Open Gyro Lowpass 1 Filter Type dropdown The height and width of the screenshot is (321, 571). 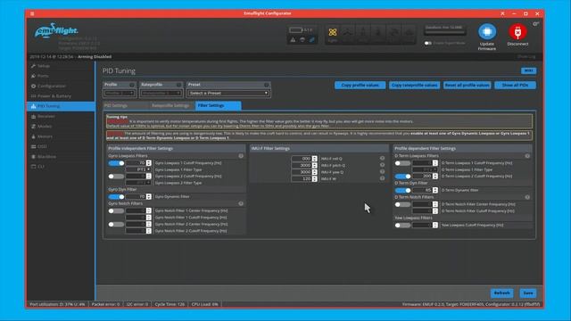138,169
